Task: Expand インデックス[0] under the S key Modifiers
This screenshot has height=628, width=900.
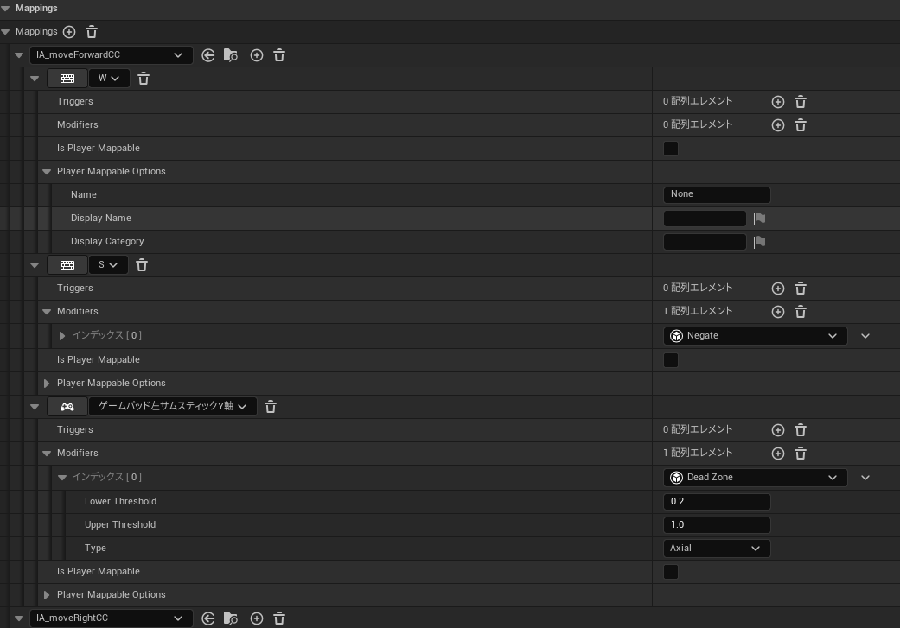Action: point(61,335)
